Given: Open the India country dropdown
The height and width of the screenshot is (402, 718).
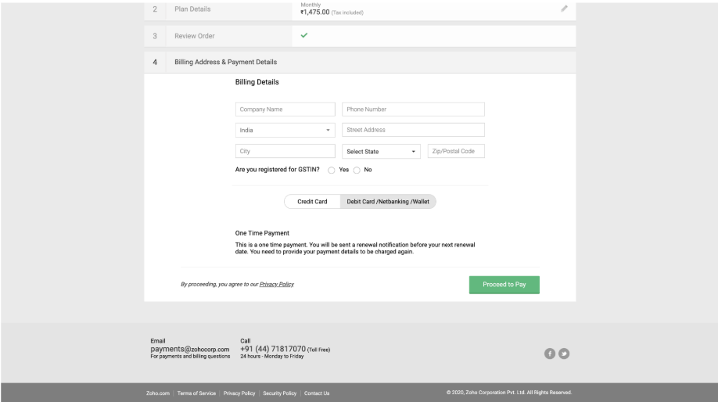Looking at the screenshot, I should (285, 131).
